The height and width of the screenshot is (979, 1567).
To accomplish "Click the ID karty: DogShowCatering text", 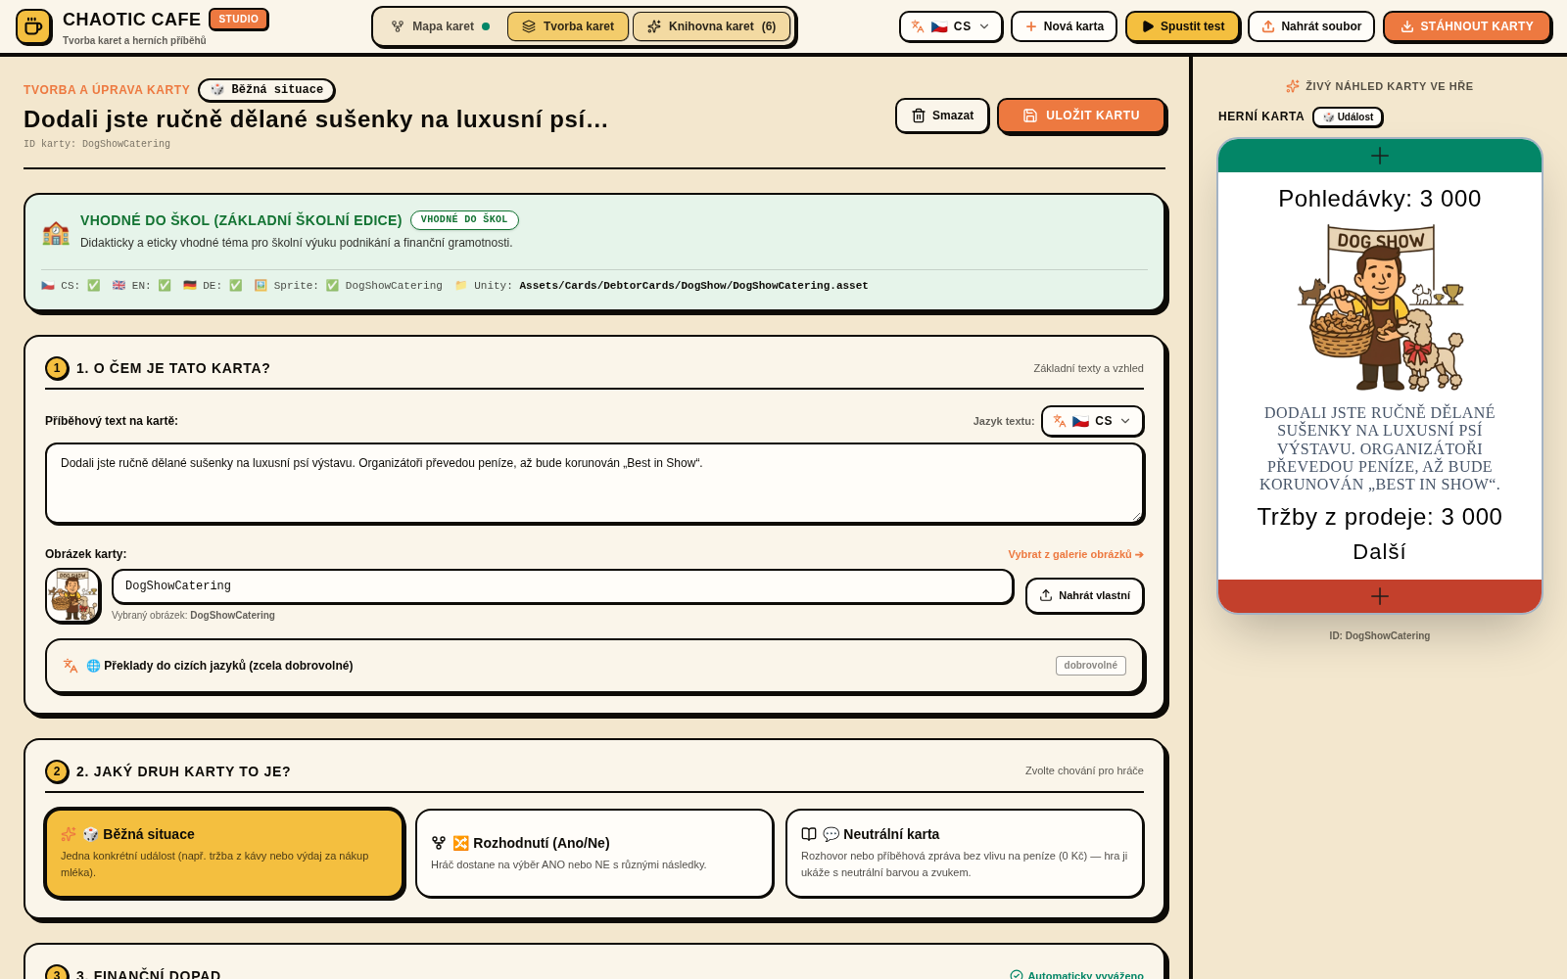I will point(97,144).
